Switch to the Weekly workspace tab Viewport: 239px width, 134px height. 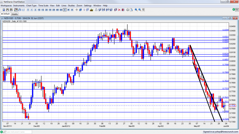(x=15, y=14)
